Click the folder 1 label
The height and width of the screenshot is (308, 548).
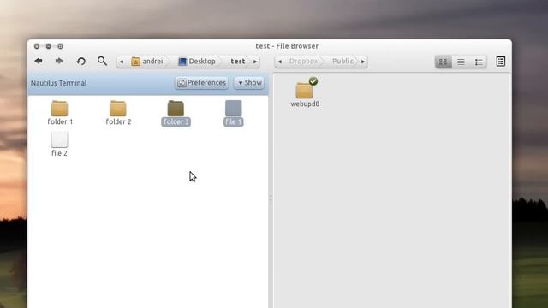[x=60, y=121]
